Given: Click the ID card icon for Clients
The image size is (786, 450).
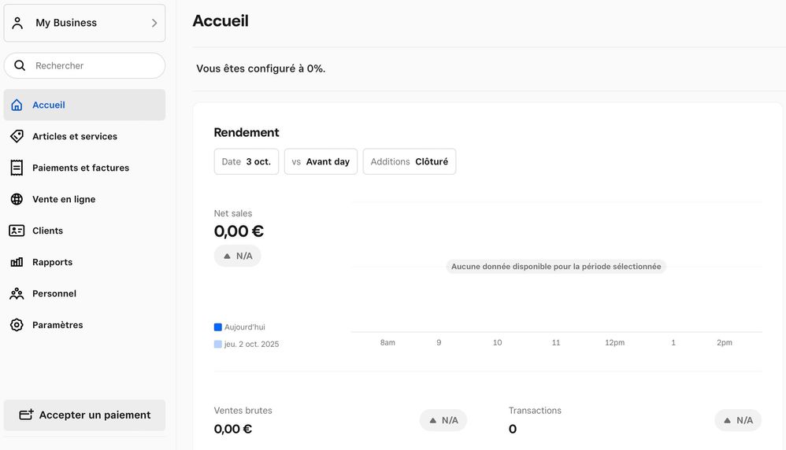Looking at the screenshot, I should pos(17,231).
